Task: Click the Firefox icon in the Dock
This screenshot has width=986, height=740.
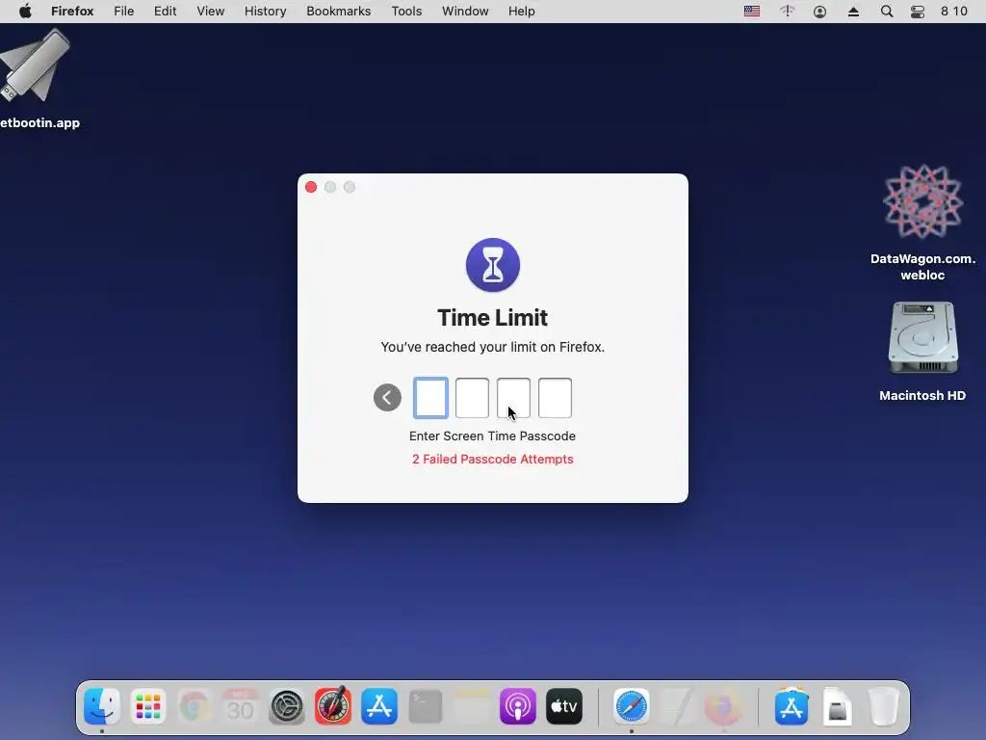Action: pyautogui.click(x=723, y=706)
